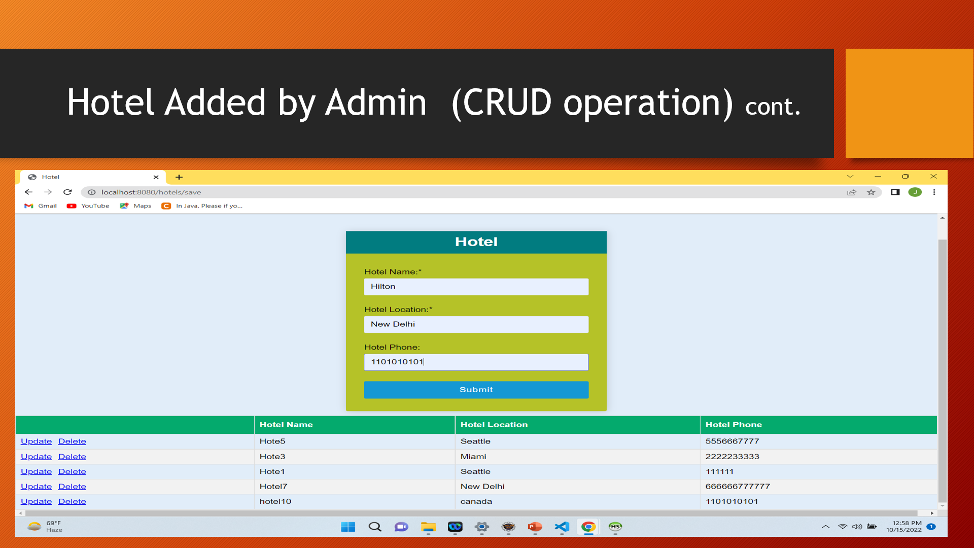Bookmark this page with the star icon
The height and width of the screenshot is (548, 974).
(871, 192)
